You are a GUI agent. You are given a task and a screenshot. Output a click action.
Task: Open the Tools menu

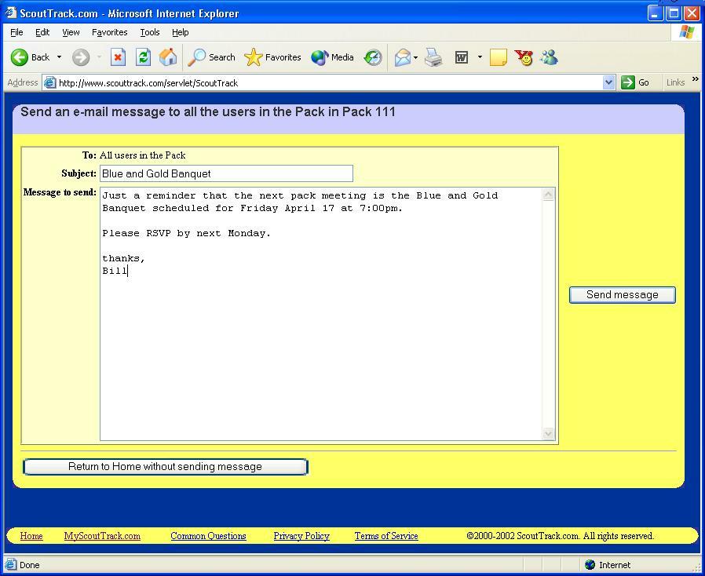(x=150, y=32)
